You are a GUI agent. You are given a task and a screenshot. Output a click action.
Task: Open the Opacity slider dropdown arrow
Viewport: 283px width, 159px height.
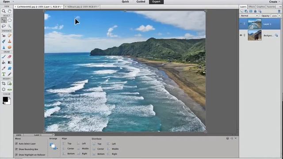tap(279, 16)
